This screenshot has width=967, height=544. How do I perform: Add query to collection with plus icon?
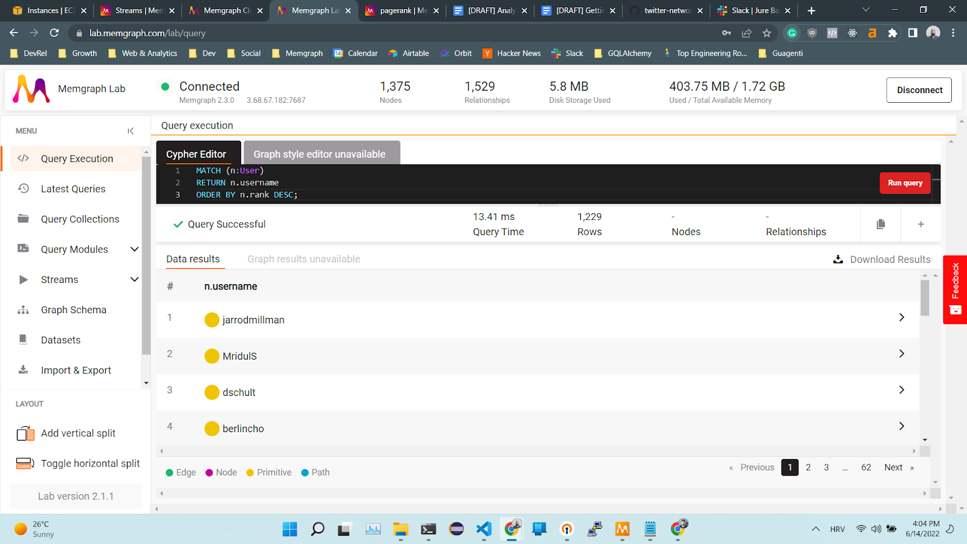click(x=920, y=224)
